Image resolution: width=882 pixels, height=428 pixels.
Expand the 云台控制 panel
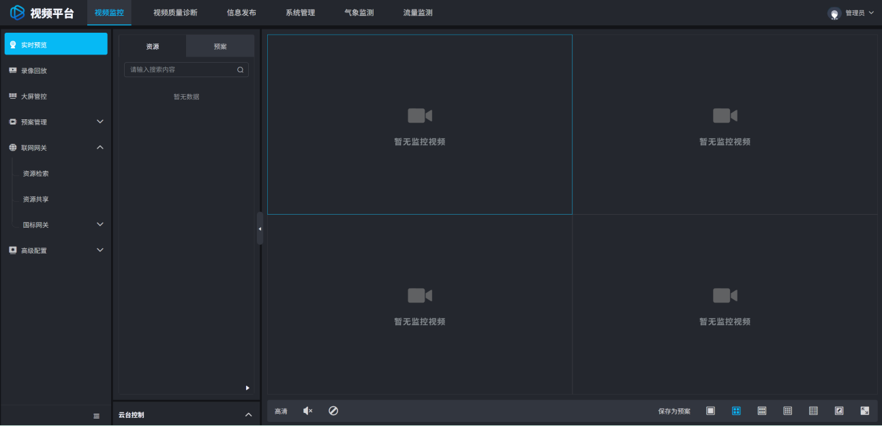pyautogui.click(x=248, y=414)
